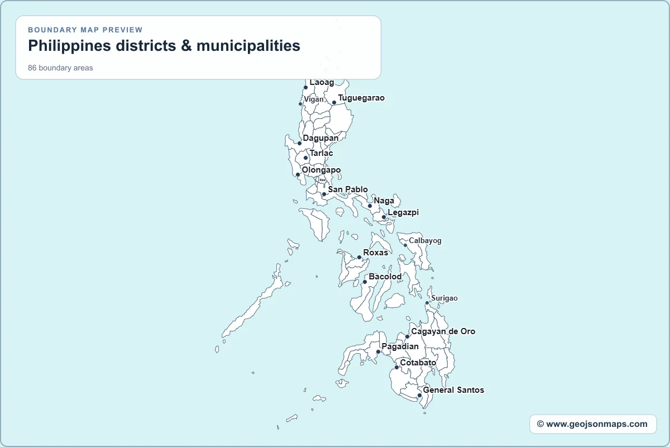670x447 pixels.
Task: Click the Tuguegarao city label
Action: pos(361,98)
